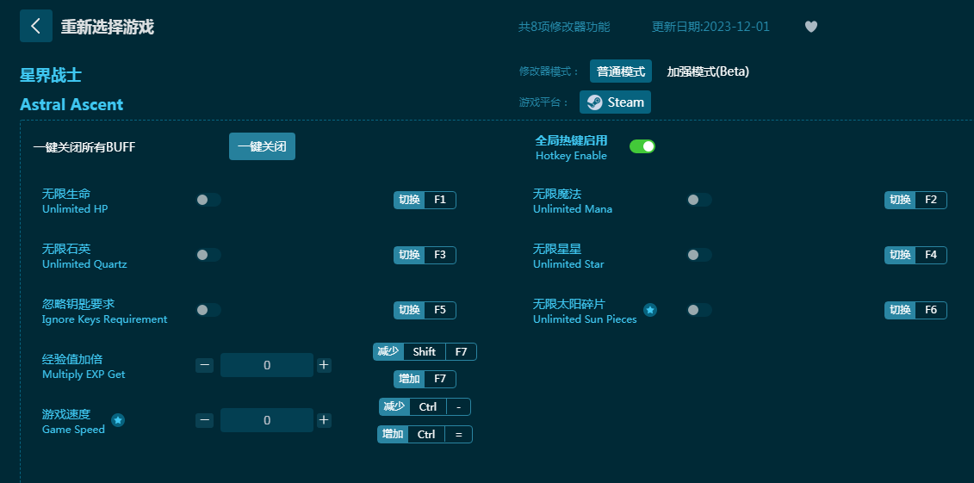Disable the global Hotkey Enable toggle

tap(642, 146)
